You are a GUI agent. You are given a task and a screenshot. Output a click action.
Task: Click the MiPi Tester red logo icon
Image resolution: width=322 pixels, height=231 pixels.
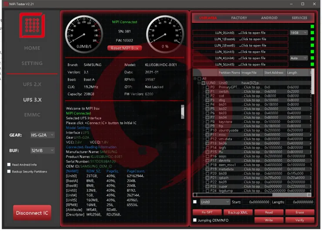coord(32,25)
